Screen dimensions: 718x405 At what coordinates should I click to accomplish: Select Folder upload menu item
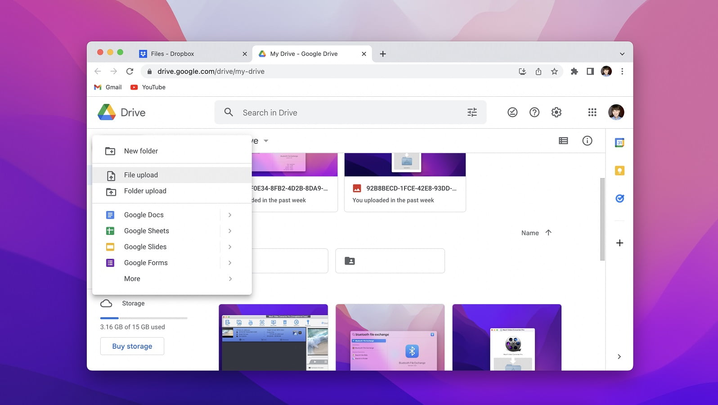pyautogui.click(x=172, y=191)
